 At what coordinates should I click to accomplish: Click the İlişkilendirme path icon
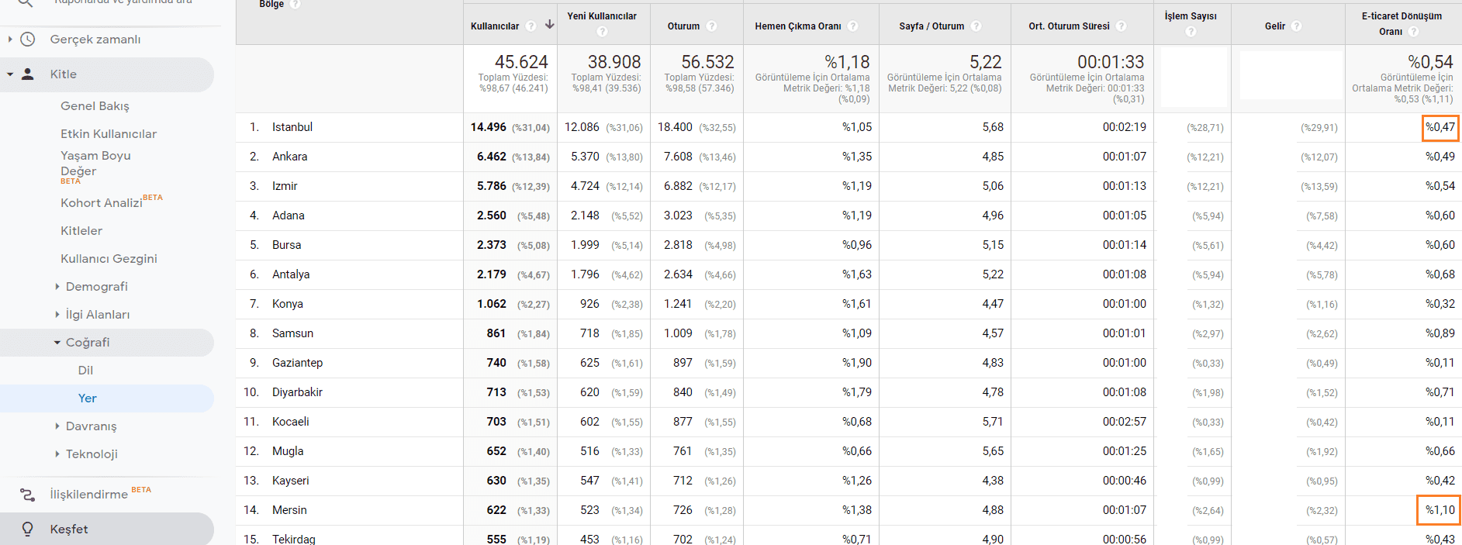tap(28, 495)
